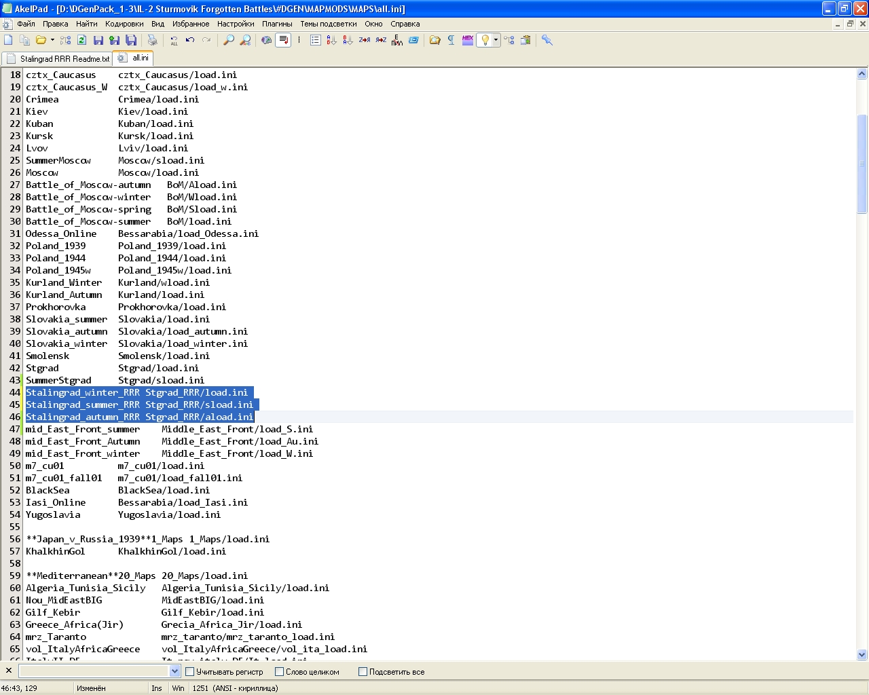This screenshot has height=695, width=869.
Task: Expand the Open folder dropdown arrow
Action: click(52, 40)
